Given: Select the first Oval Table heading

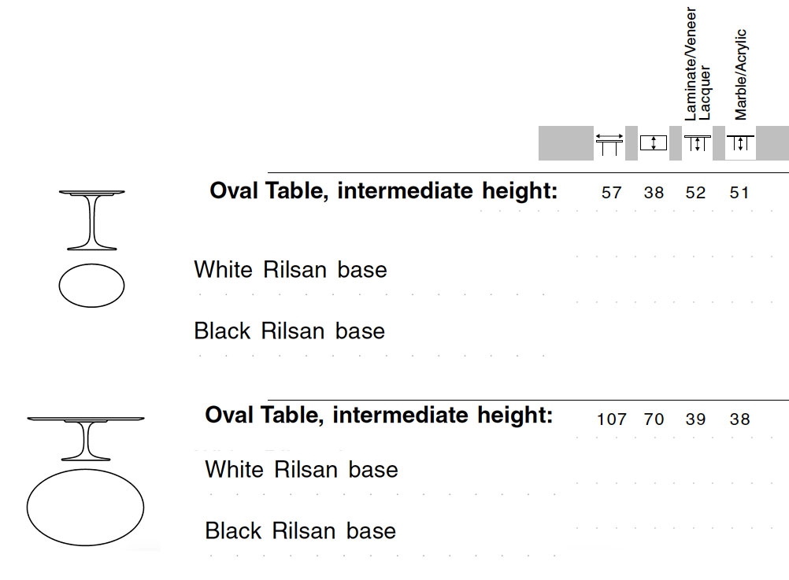Looking at the screenshot, I should click(x=383, y=191).
